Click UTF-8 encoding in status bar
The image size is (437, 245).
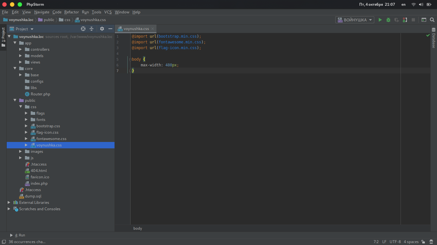click(395, 242)
